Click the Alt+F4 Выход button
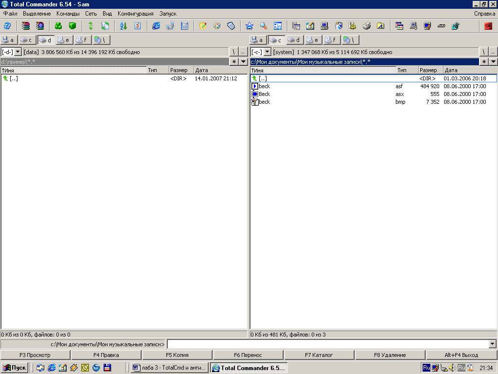 pos(462,355)
